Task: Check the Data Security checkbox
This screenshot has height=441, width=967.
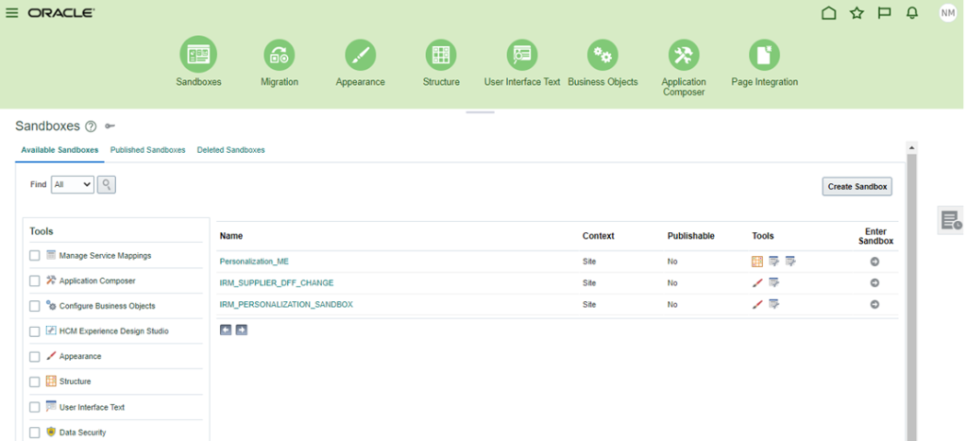Action: (x=35, y=433)
